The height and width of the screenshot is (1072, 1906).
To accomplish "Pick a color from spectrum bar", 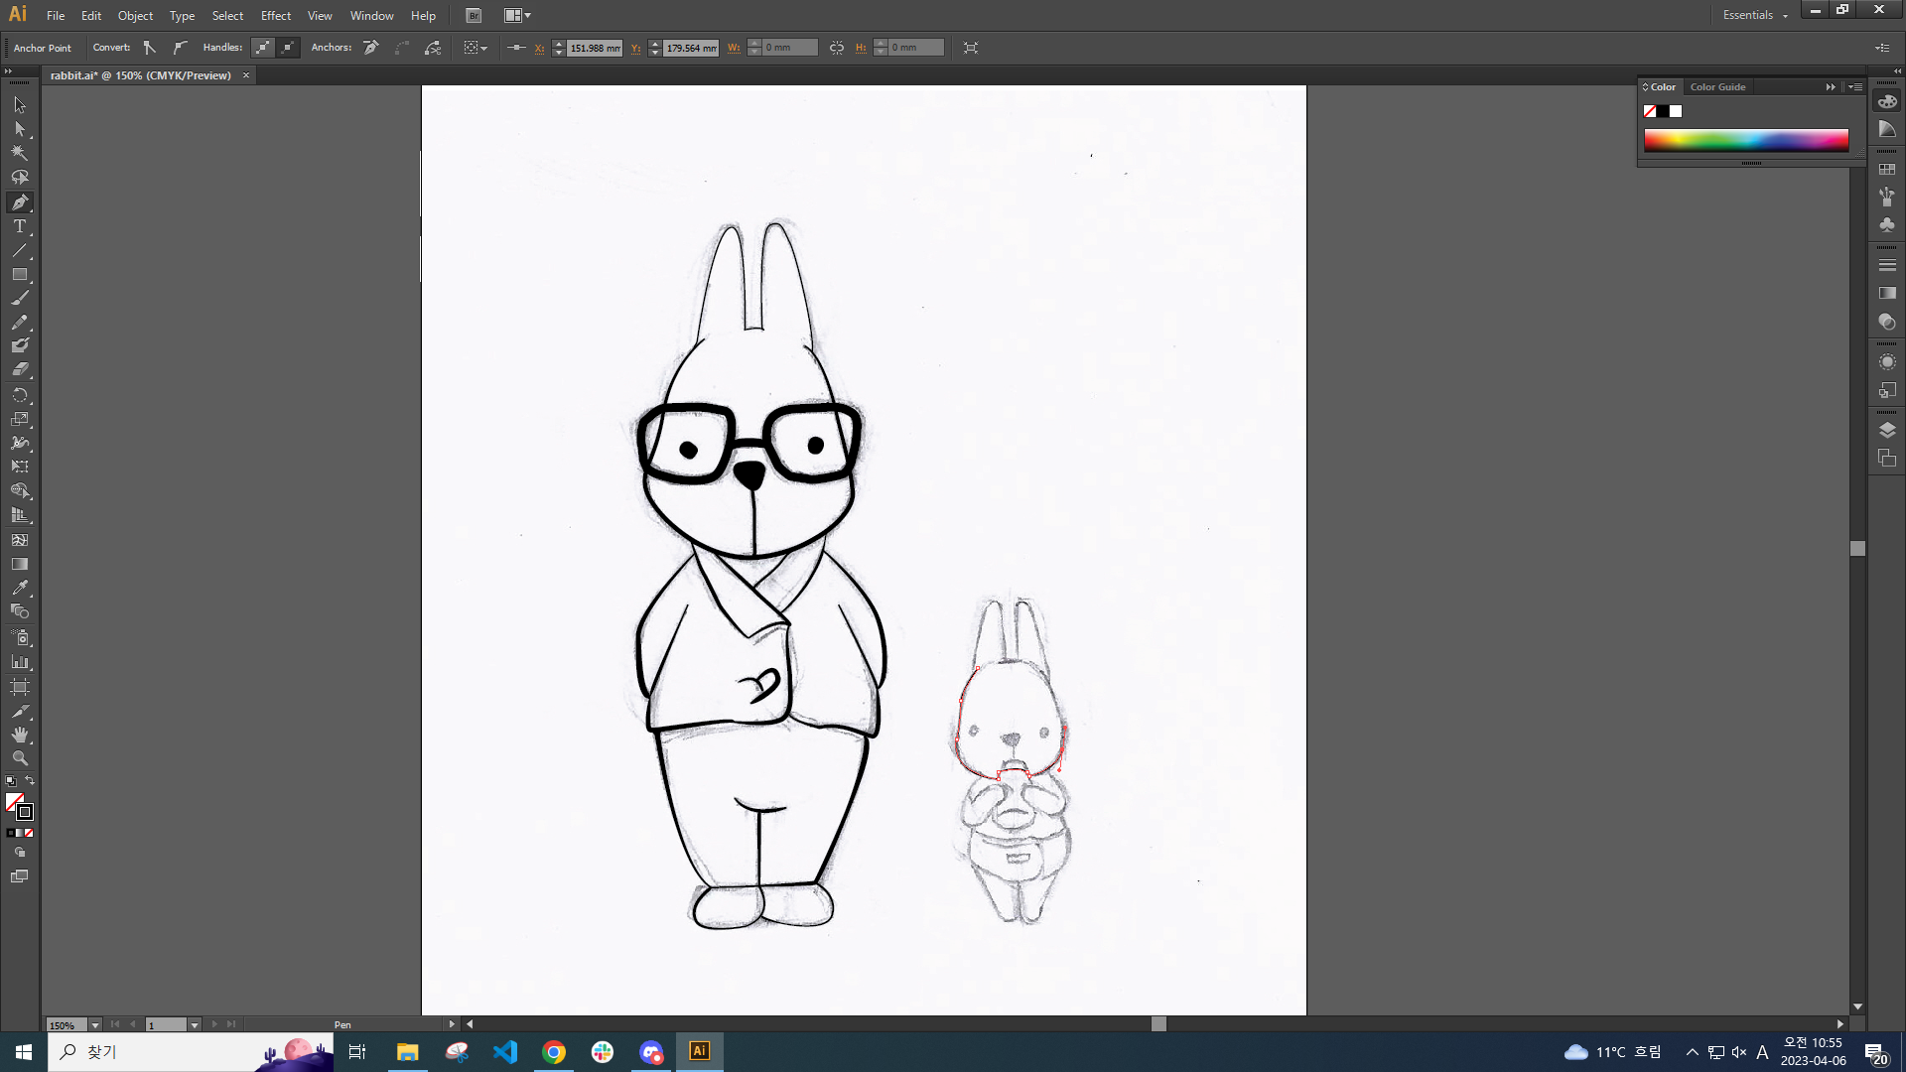I will coord(1745,140).
